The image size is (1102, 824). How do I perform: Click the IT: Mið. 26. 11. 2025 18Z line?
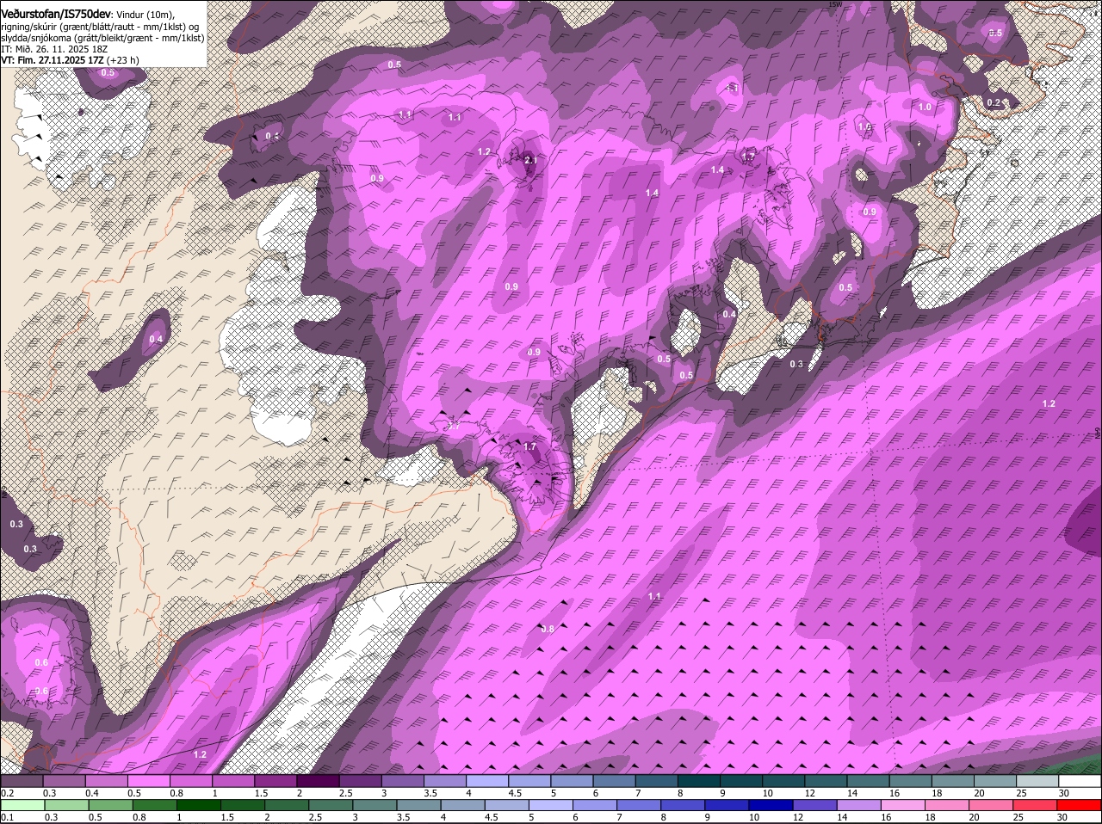click(x=54, y=50)
